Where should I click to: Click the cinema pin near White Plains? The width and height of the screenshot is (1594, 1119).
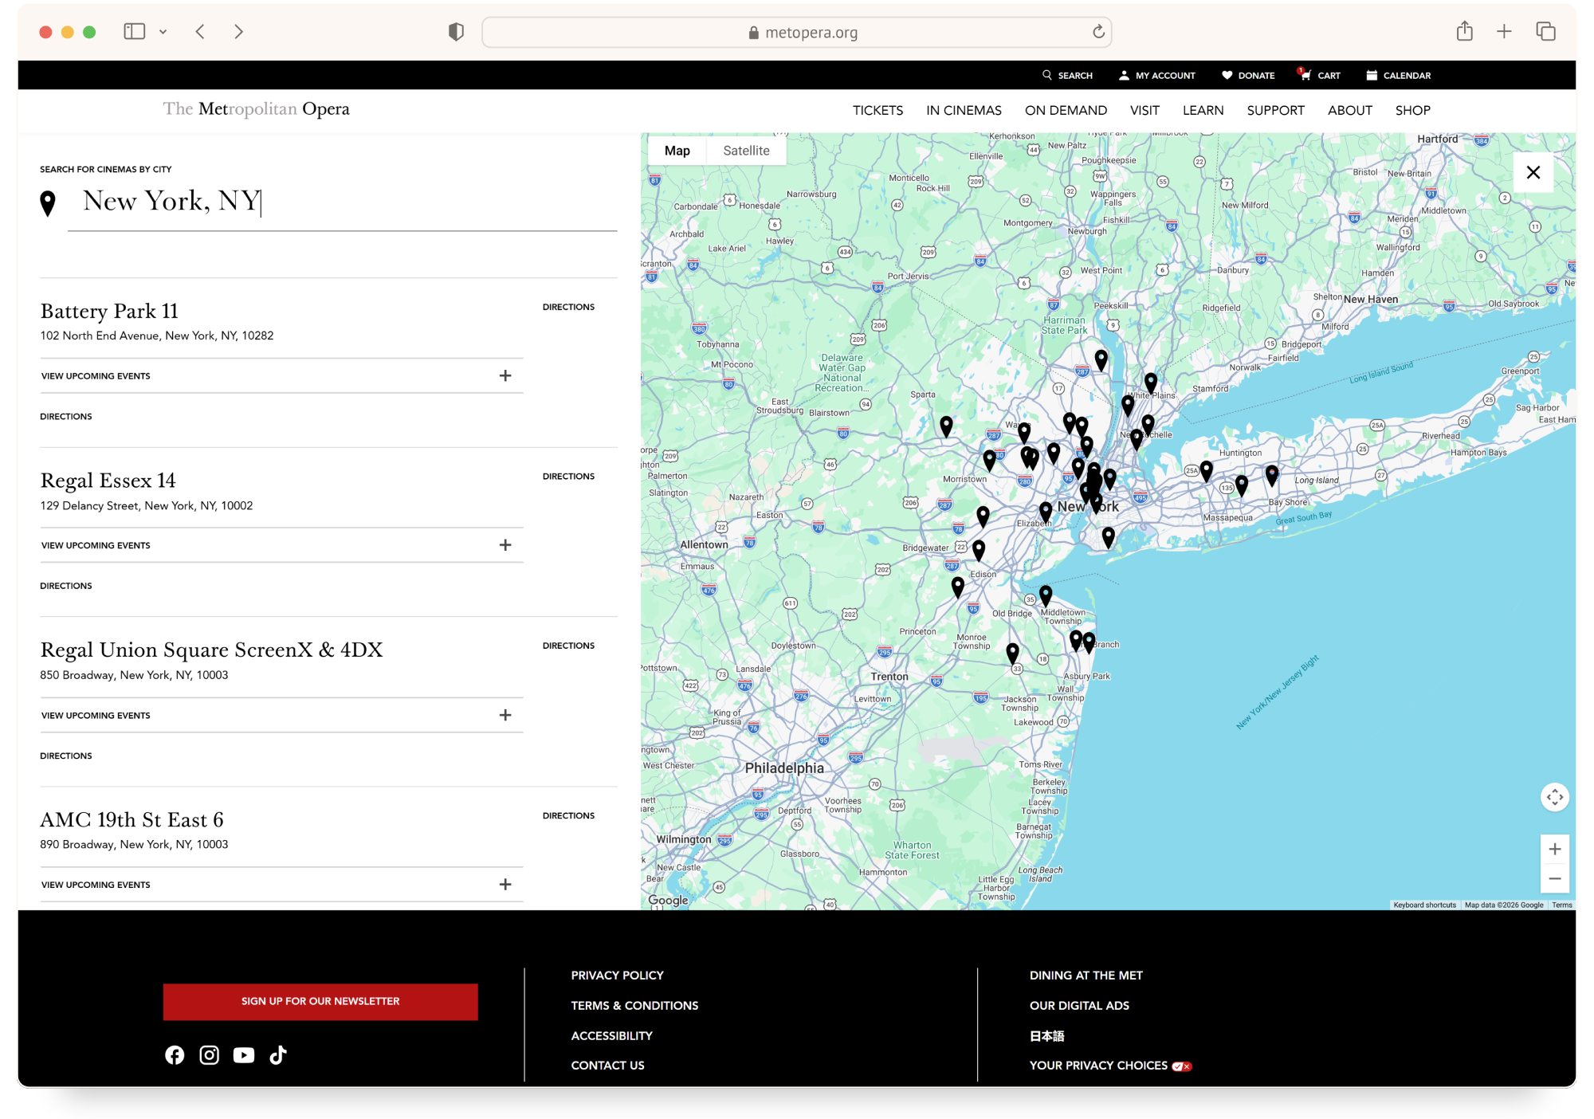click(1151, 383)
